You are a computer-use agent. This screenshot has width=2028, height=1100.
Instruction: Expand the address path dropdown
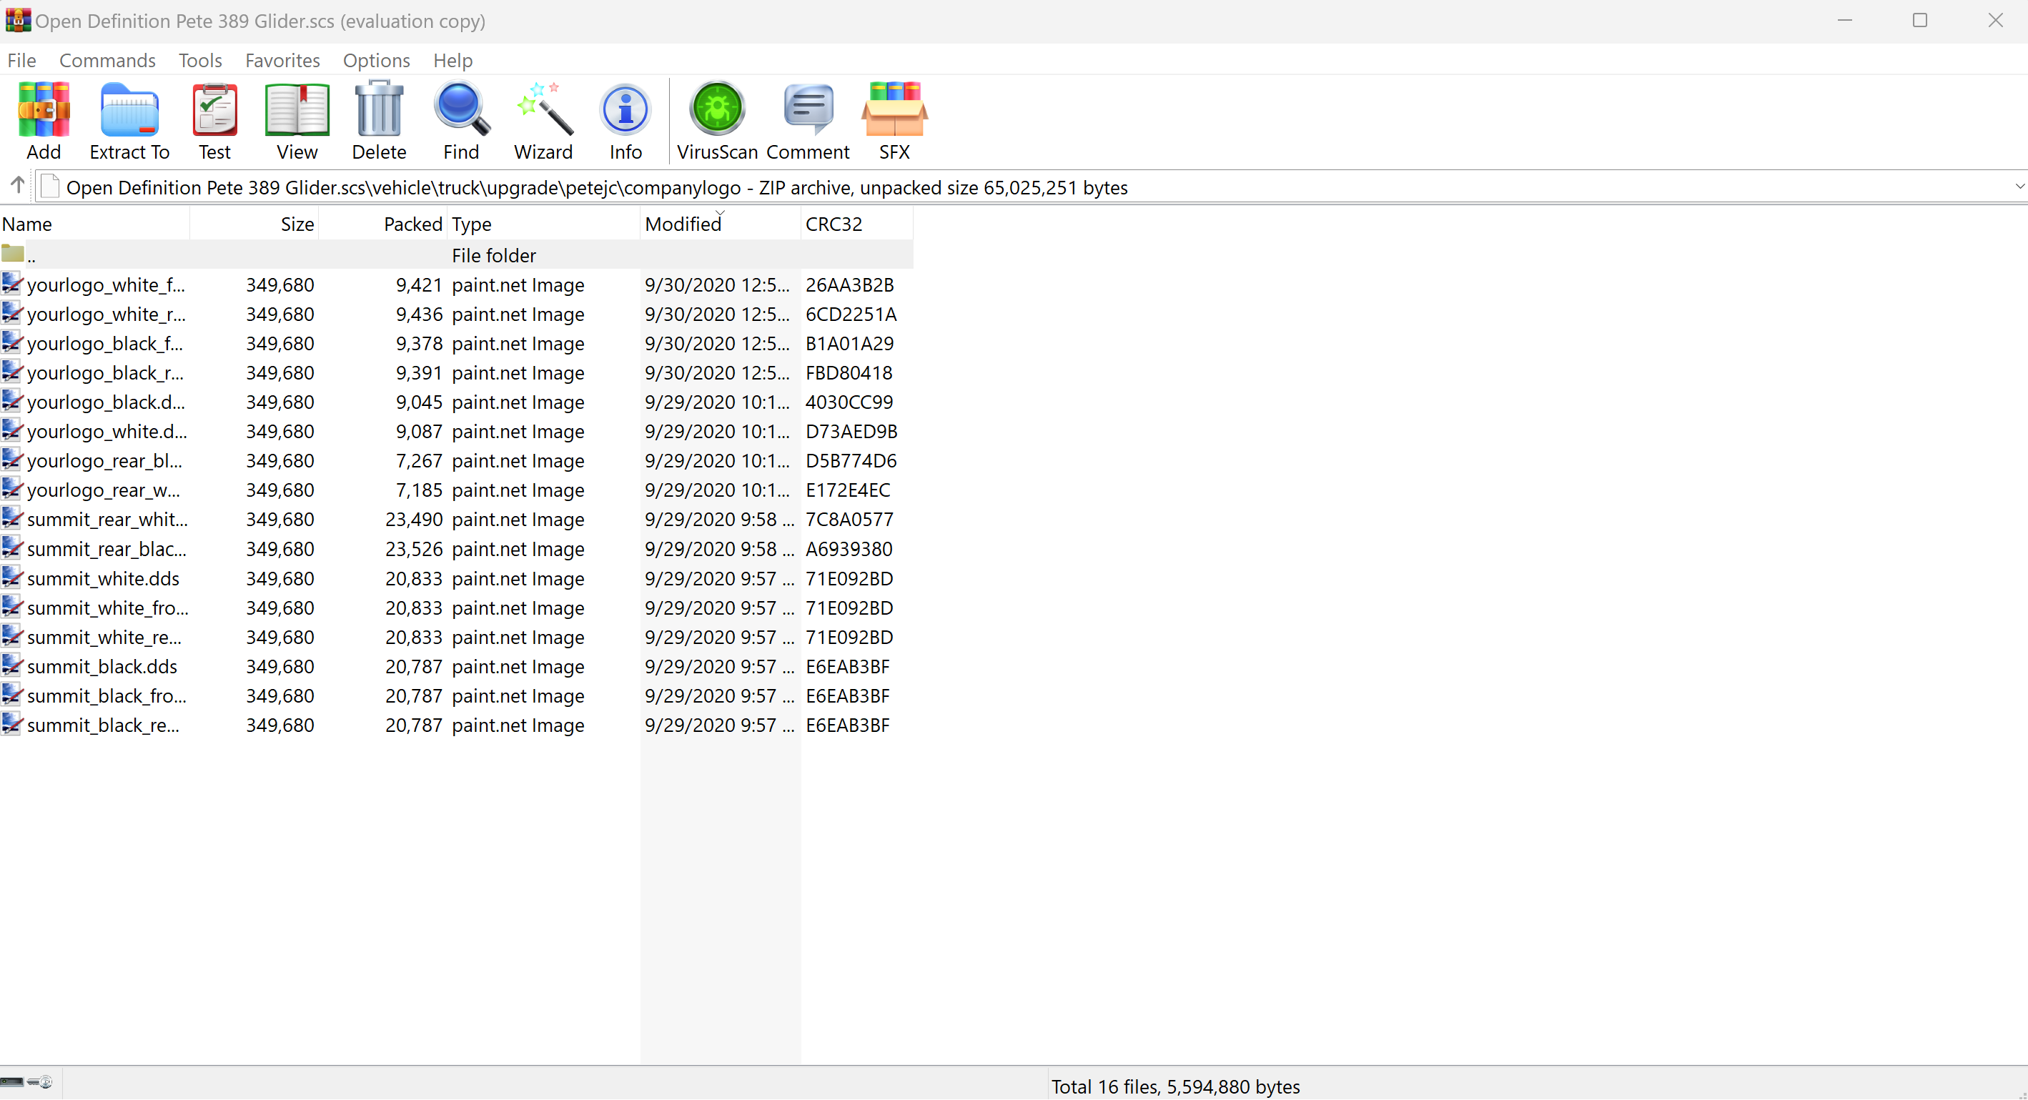2019,187
